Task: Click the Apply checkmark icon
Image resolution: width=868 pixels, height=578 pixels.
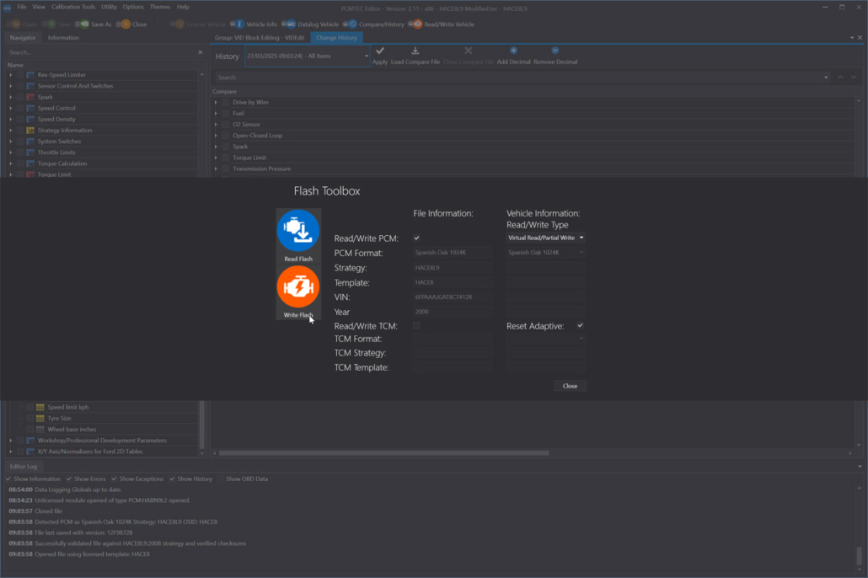Action: [x=380, y=51]
